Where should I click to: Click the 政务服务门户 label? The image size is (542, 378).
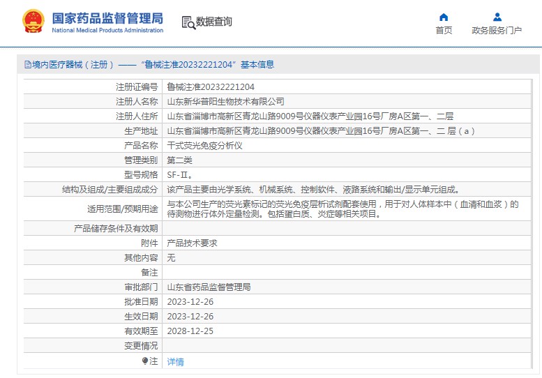coord(497,31)
